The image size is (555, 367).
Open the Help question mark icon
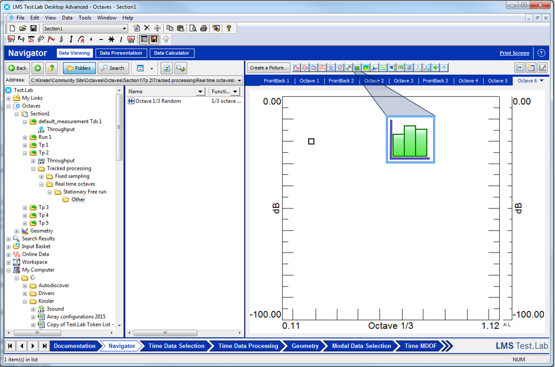coord(229,28)
